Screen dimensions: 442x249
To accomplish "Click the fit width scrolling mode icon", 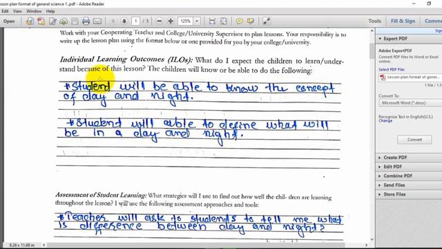I will point(212,21).
